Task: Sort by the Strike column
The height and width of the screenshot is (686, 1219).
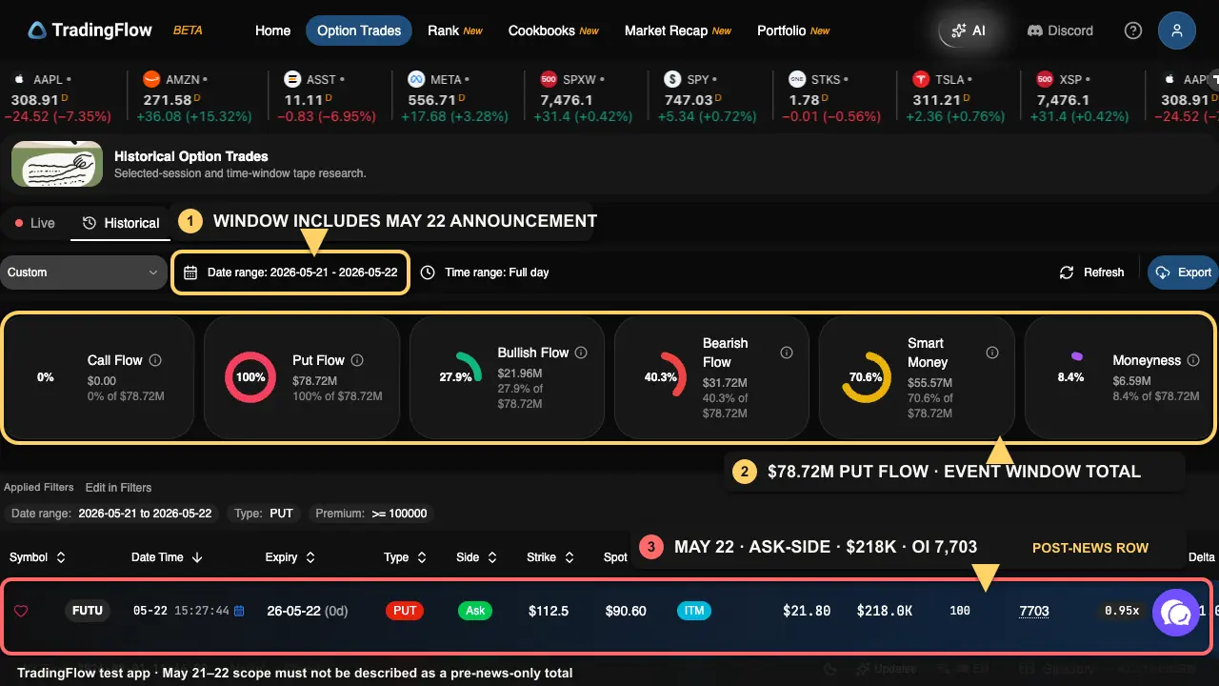Action: [550, 557]
